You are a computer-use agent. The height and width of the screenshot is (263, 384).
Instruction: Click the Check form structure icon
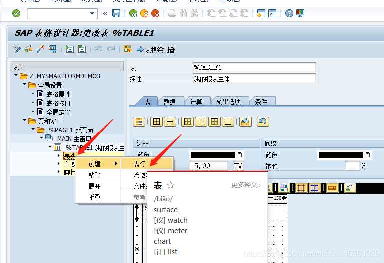(29, 49)
